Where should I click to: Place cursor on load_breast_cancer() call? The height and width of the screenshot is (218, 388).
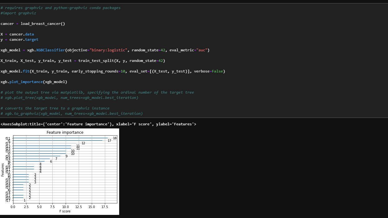(43, 24)
